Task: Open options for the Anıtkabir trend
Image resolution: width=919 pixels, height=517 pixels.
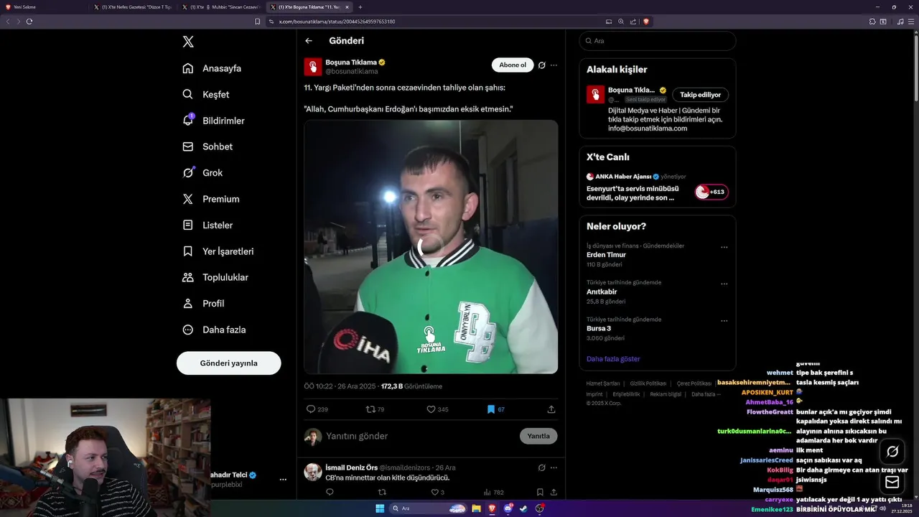Action: 724,284
